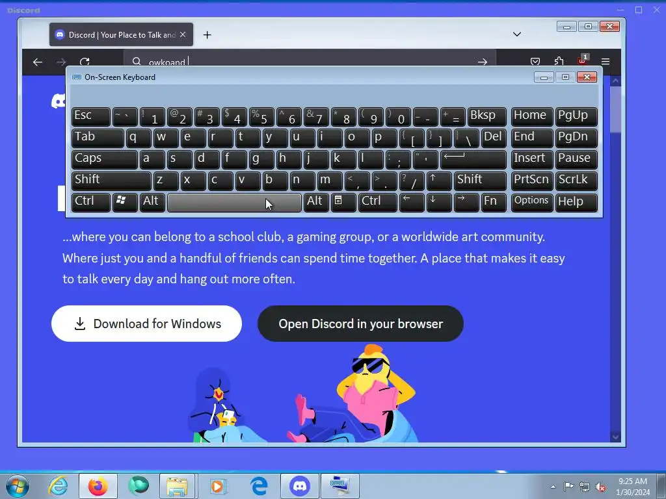Image resolution: width=666 pixels, height=499 pixels.
Task: Click the left arrow key
Action: pos(412,202)
